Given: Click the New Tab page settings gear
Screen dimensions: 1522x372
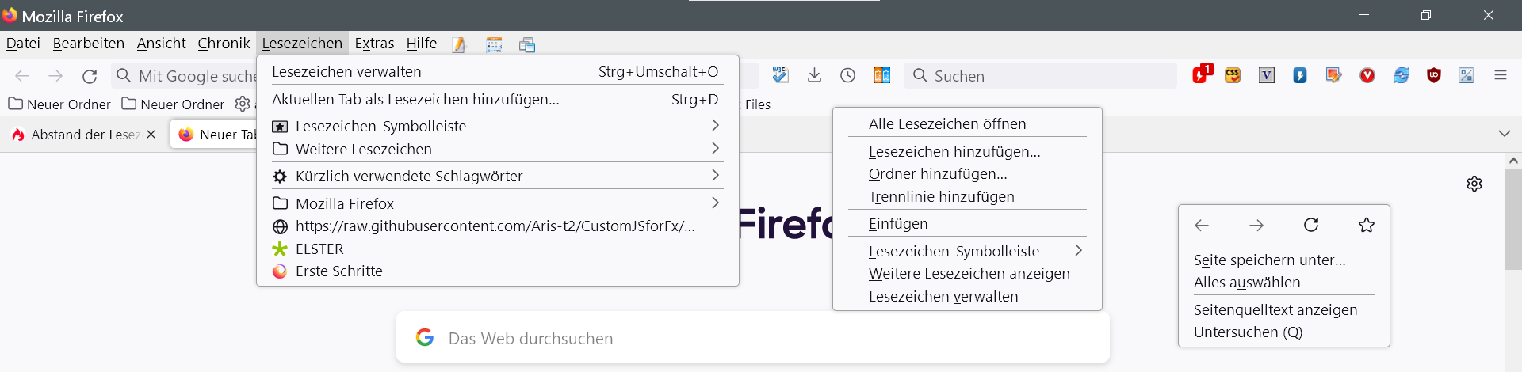Looking at the screenshot, I should [1474, 184].
